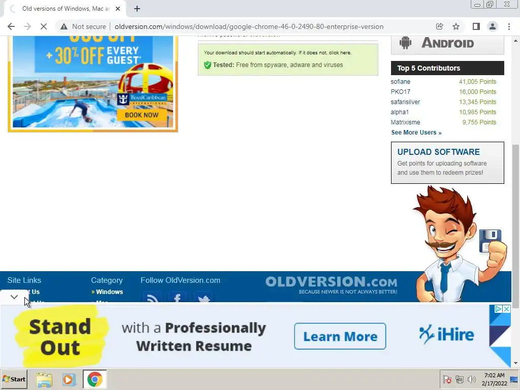Open the Chrome profile avatar
Viewport: 520px width, 390px height.
tap(493, 26)
